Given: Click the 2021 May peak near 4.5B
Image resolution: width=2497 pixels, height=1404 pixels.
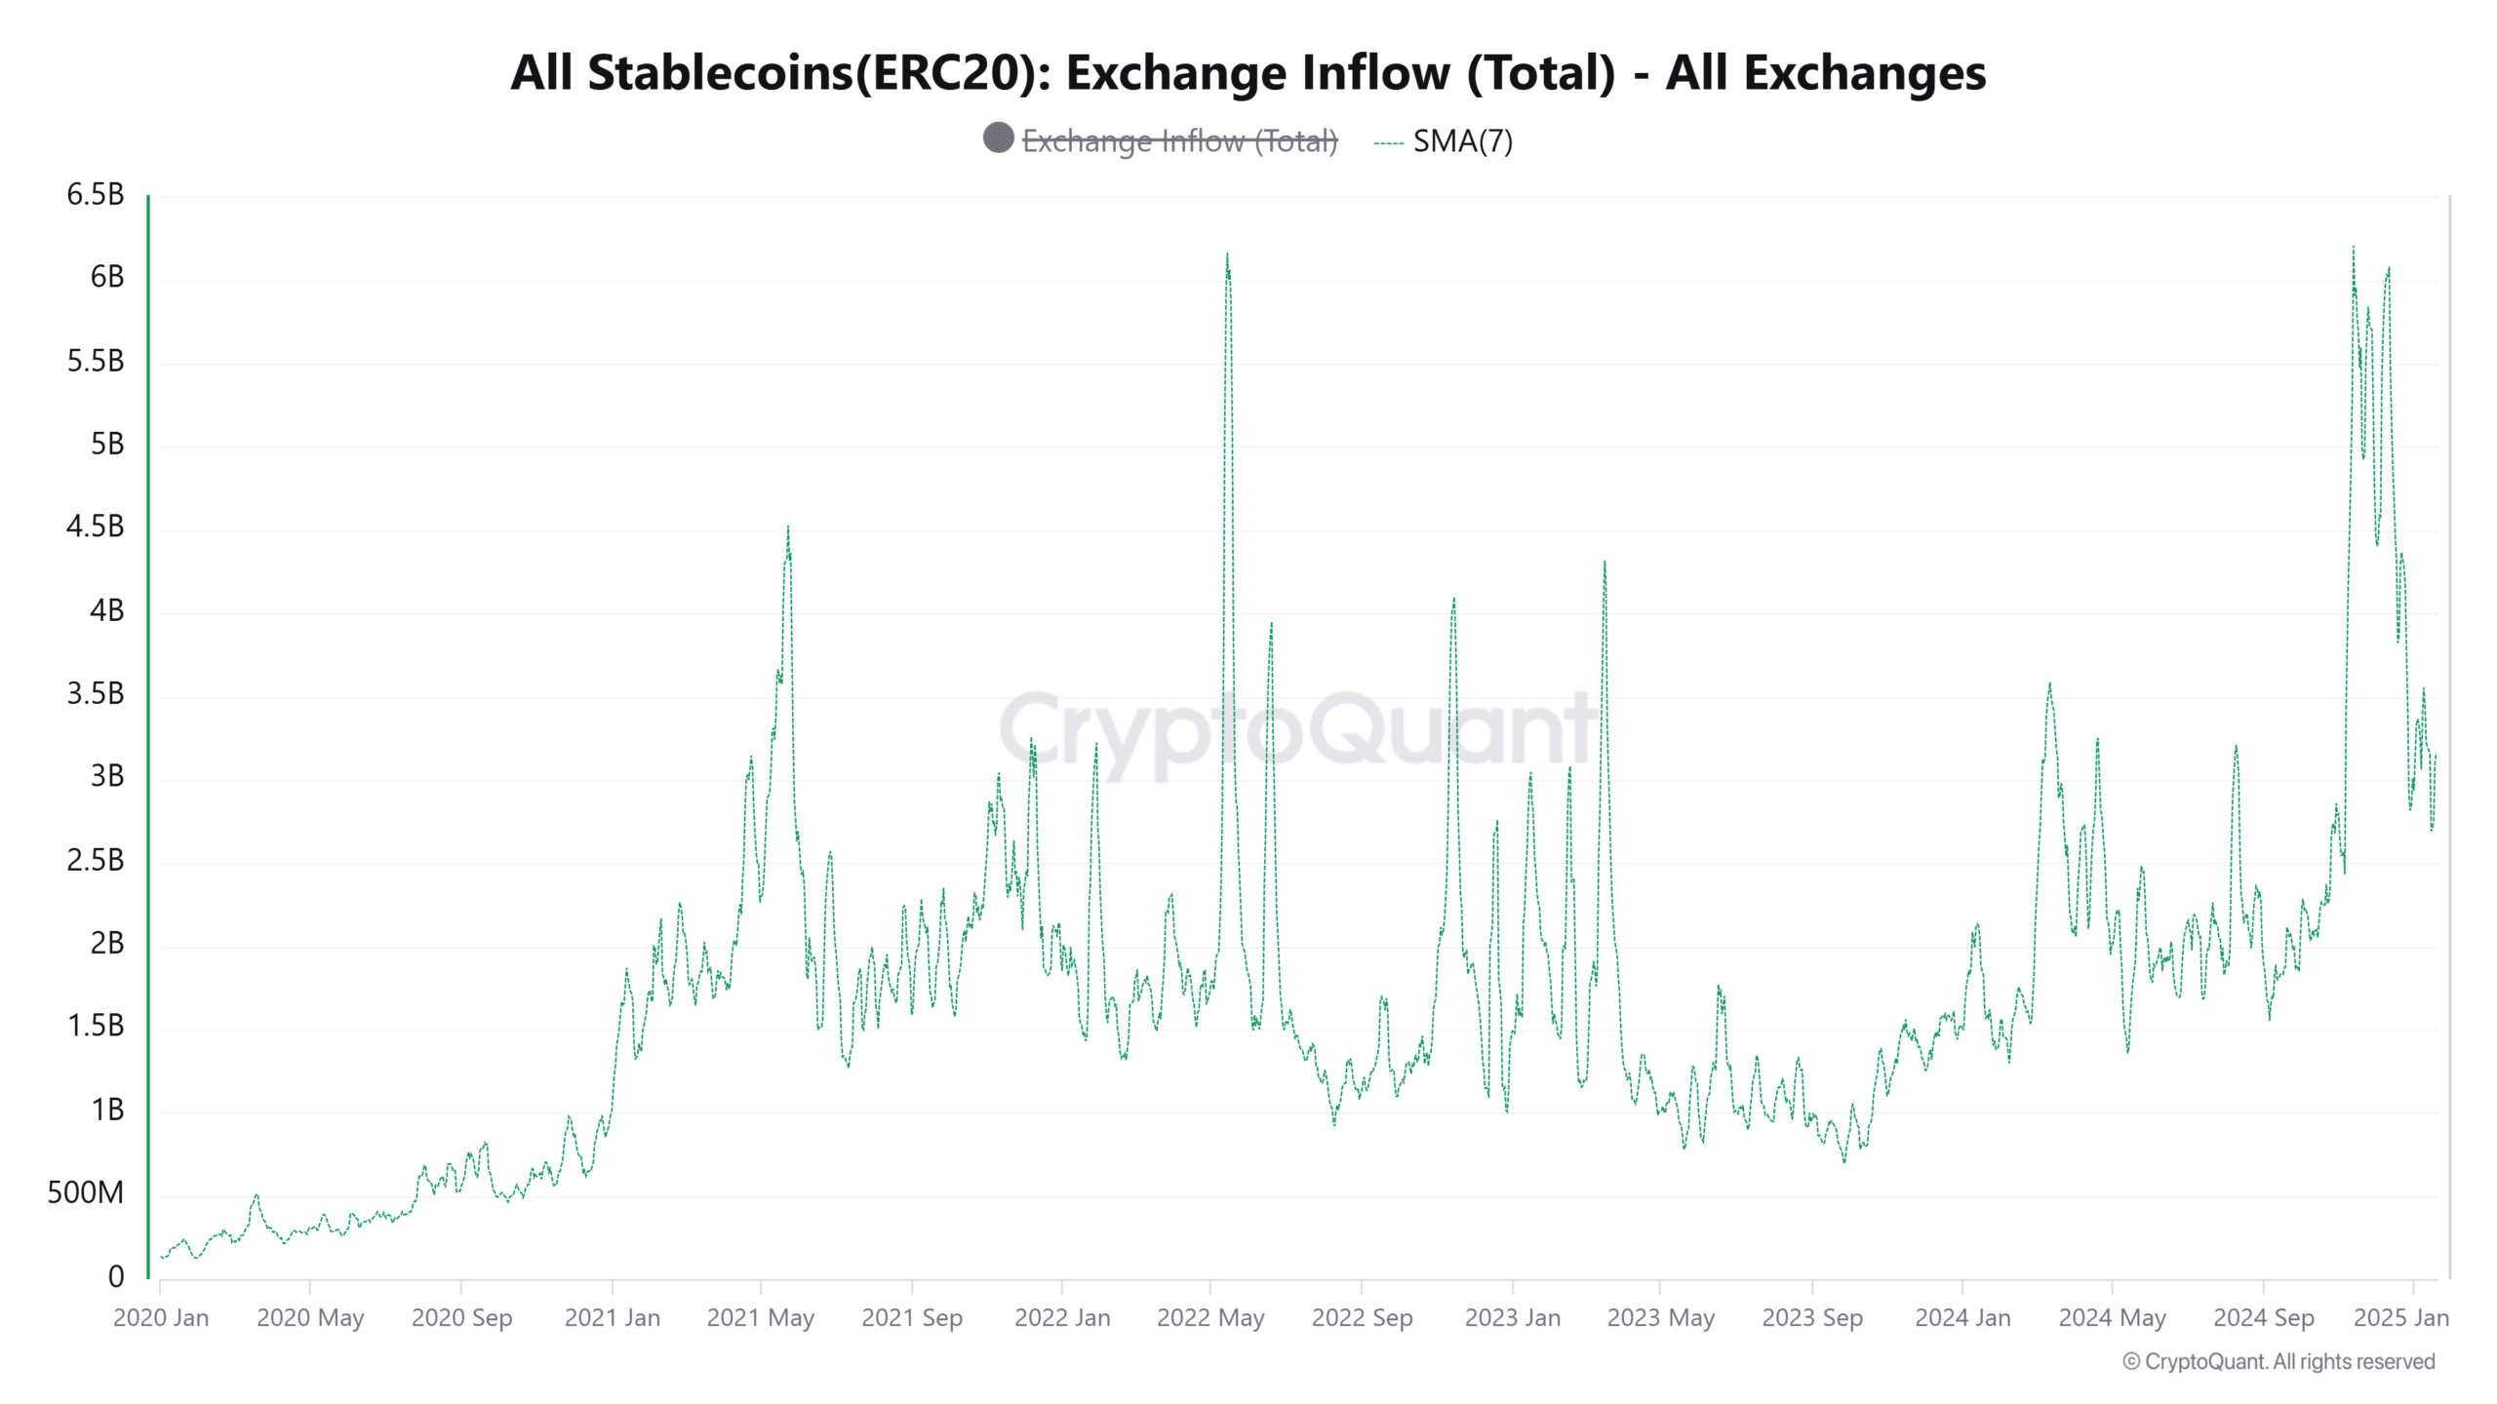Looking at the screenshot, I should coord(787,530).
